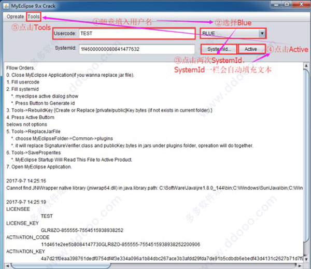
Task: Click the SystemId text field
Action: pyautogui.click(x=137, y=49)
